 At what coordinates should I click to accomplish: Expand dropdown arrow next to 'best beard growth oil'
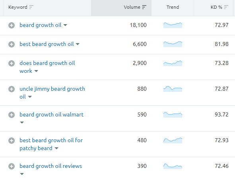tap(78, 44)
